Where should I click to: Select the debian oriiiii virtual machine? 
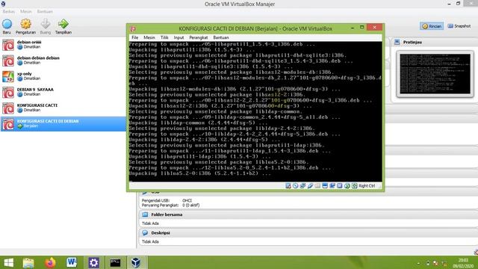pos(63,45)
